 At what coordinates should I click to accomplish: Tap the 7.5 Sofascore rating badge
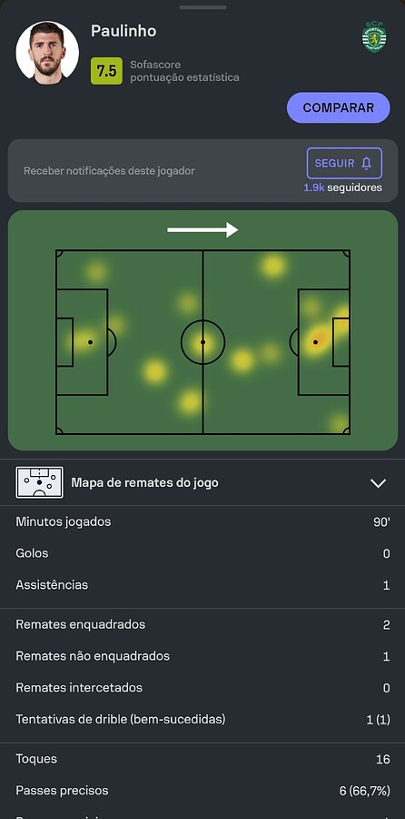pyautogui.click(x=106, y=71)
